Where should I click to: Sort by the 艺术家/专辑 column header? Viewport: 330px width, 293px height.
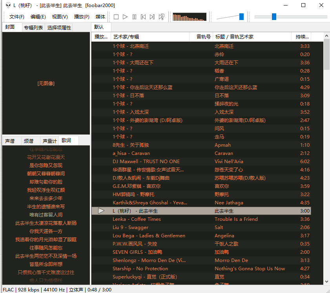click(150, 37)
